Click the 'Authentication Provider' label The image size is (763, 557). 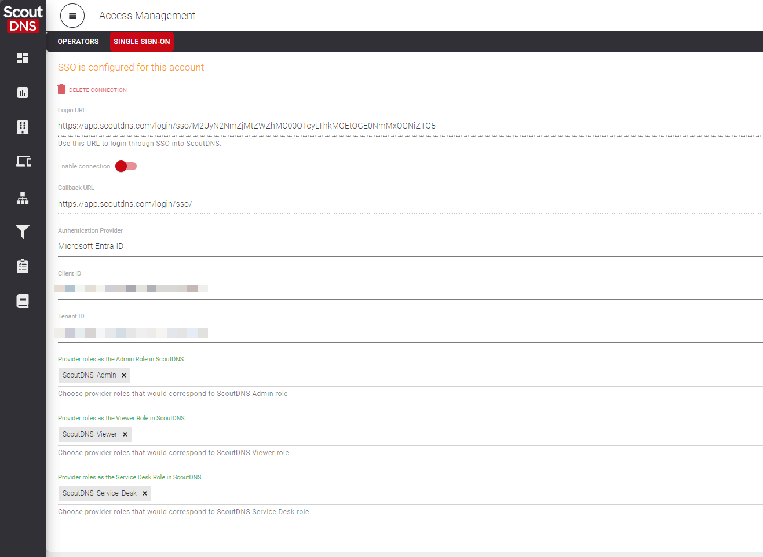[90, 231]
